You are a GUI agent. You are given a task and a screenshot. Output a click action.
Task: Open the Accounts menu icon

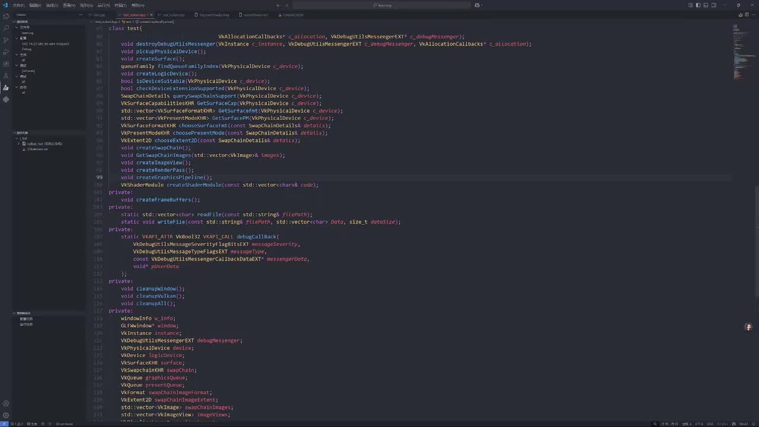point(6,404)
